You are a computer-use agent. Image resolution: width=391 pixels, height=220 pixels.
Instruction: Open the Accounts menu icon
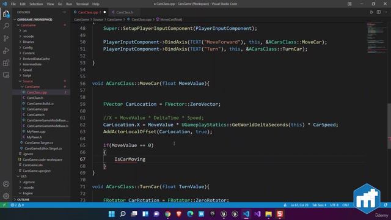(x=6, y=184)
